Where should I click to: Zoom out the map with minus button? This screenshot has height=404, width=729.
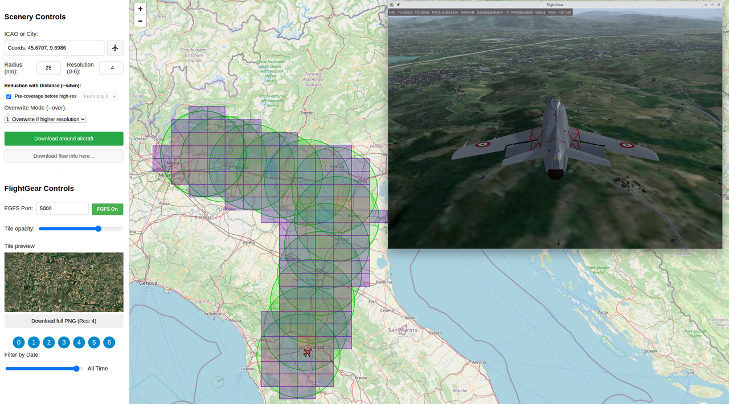click(x=140, y=21)
